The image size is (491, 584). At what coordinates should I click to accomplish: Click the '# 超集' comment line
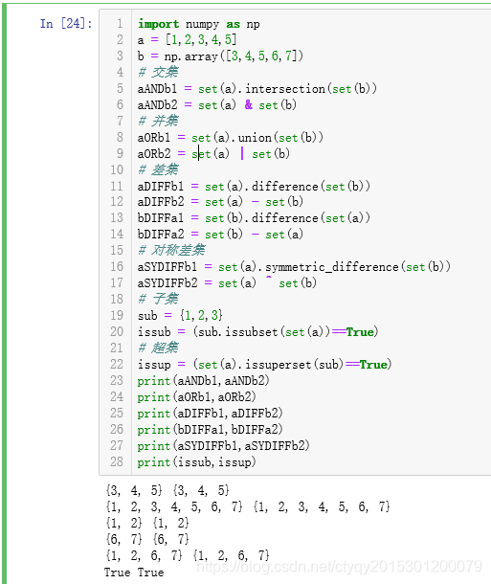(158, 348)
